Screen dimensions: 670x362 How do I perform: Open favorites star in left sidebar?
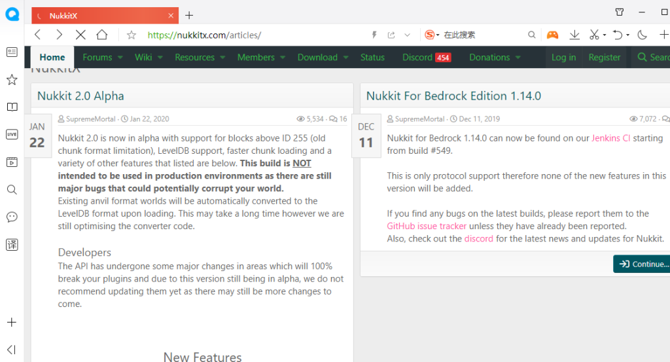pos(12,79)
